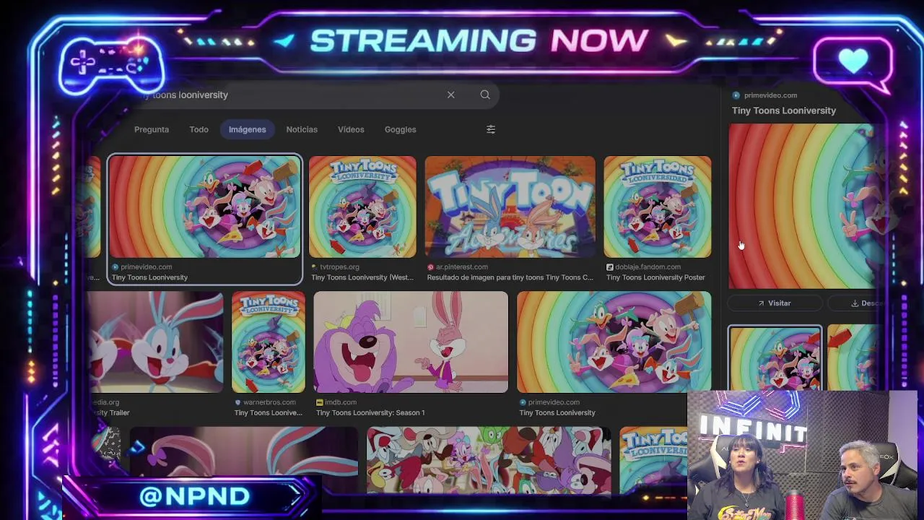Image resolution: width=924 pixels, height=520 pixels.
Task: Click the tvtropes.org favicon
Action: click(x=315, y=267)
